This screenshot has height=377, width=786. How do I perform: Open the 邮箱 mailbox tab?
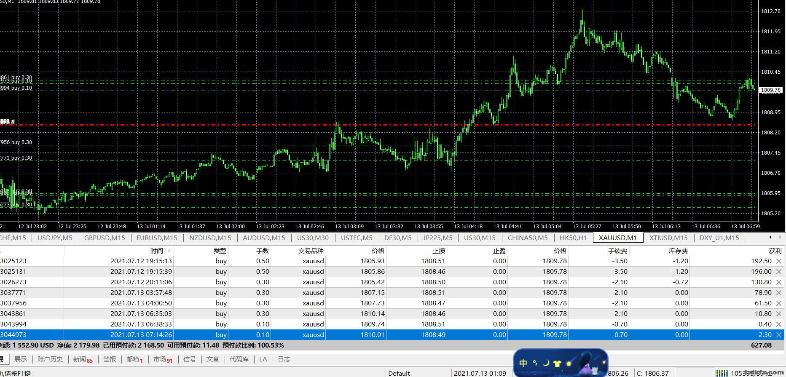click(134, 360)
